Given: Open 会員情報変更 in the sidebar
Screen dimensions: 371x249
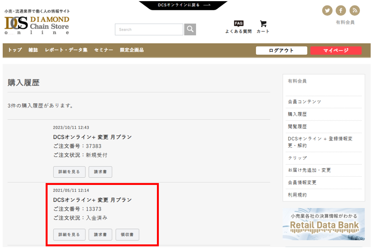Looking at the screenshot, I should (x=302, y=183).
